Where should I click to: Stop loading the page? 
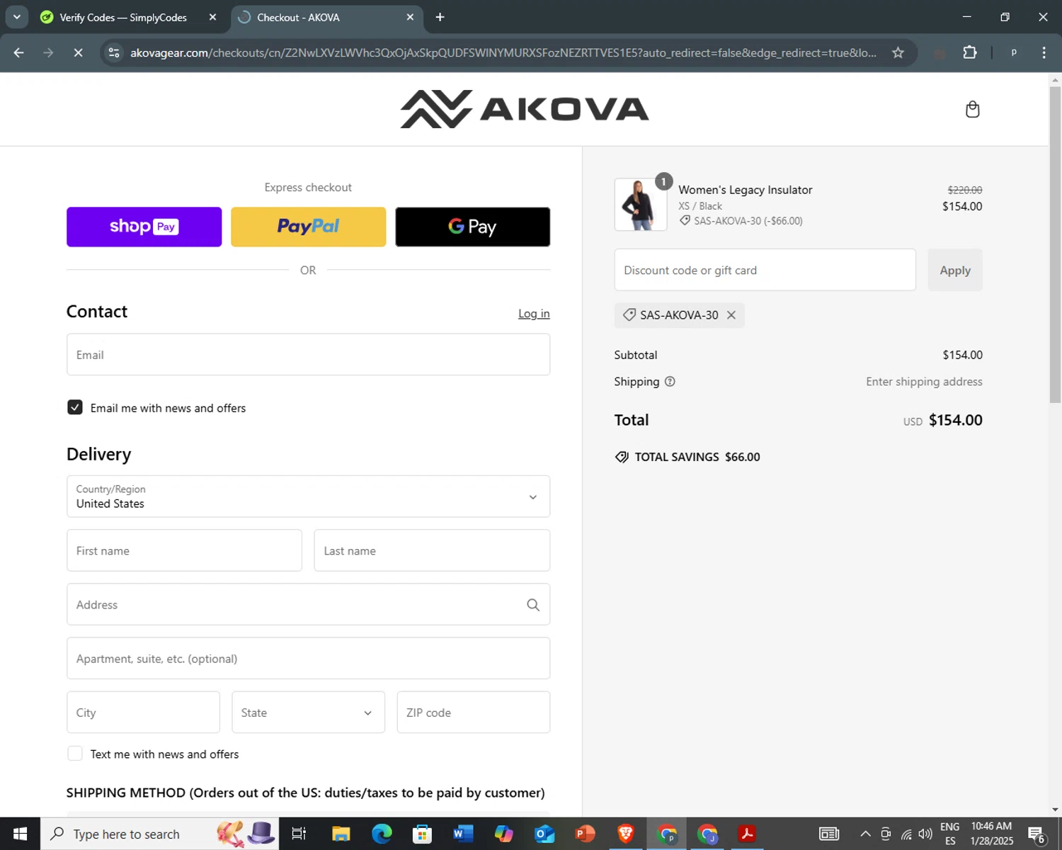tap(78, 53)
